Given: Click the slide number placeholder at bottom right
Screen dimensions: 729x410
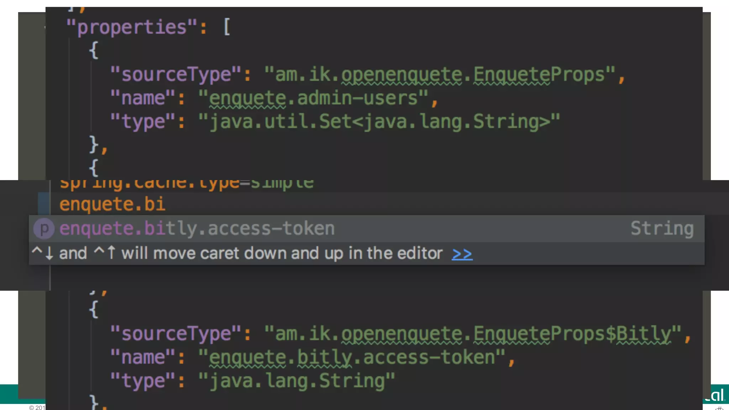Looking at the screenshot, I should click(x=719, y=408).
